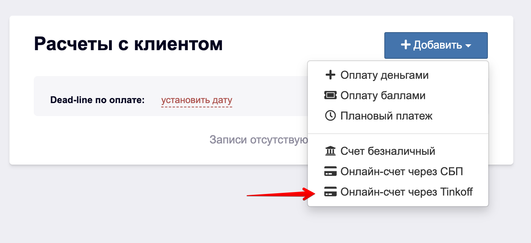Collapse the Добавить dropdown caret

[468, 46]
